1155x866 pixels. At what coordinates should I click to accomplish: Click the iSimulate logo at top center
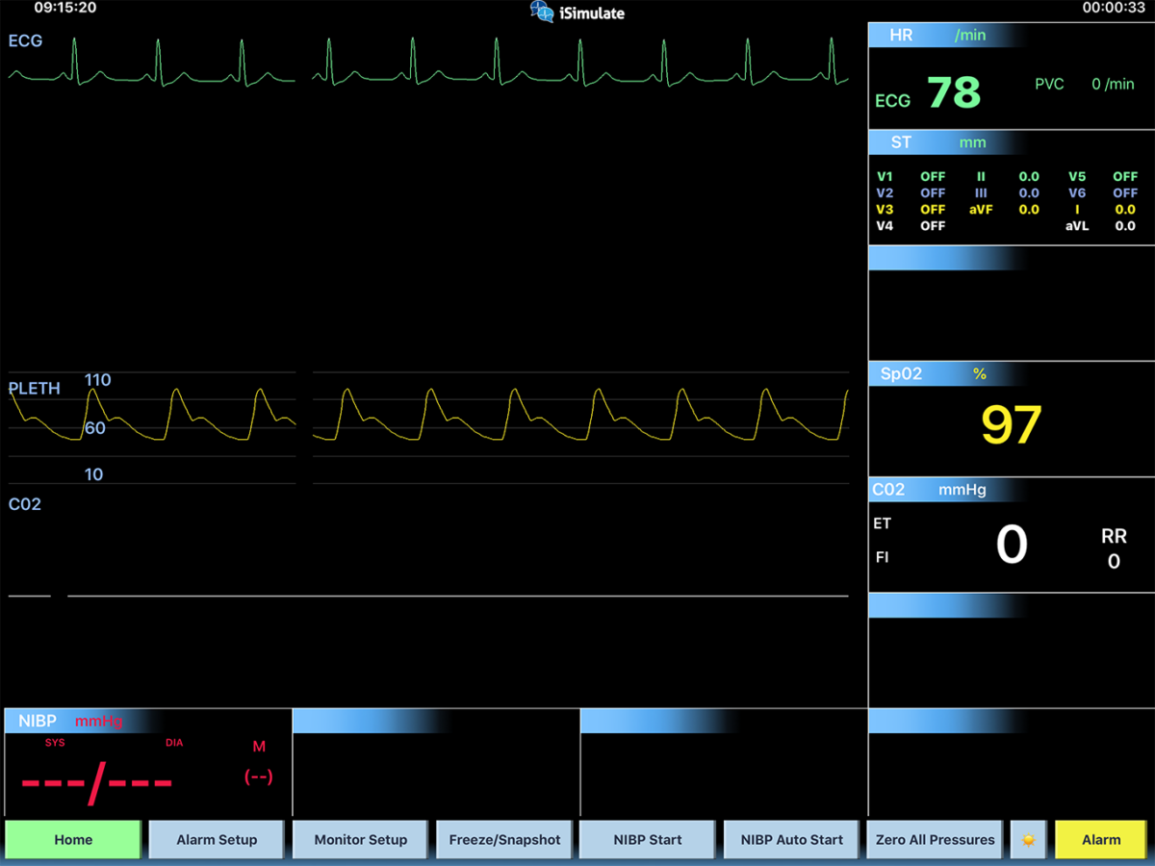coord(576,13)
